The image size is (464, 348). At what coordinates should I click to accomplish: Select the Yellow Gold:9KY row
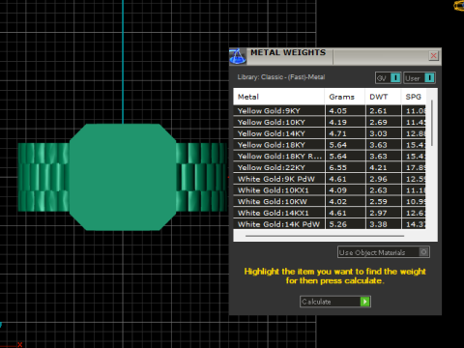pyautogui.click(x=330, y=111)
